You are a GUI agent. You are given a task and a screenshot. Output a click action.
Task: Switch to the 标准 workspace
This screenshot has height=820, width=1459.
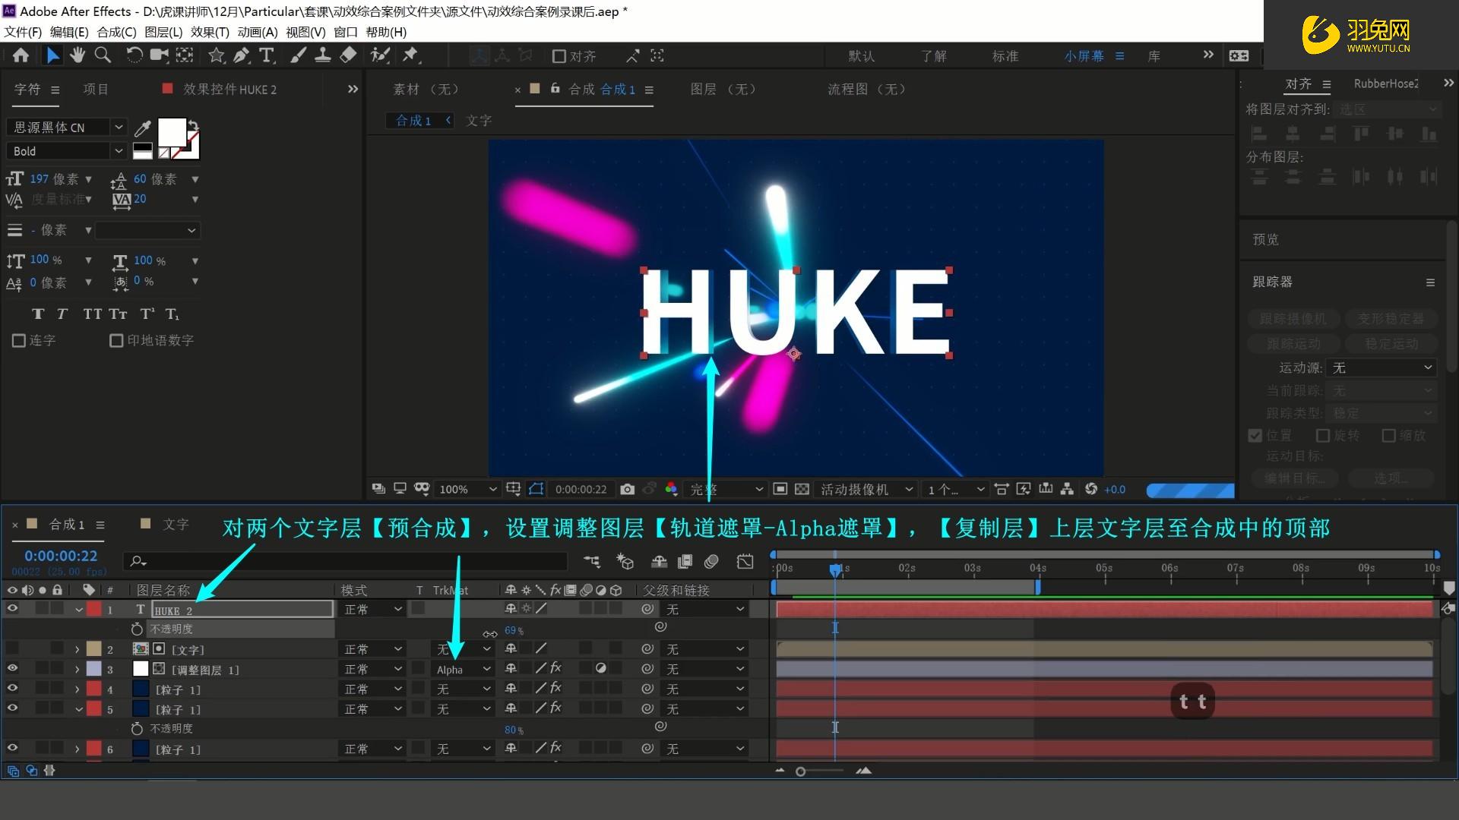(1005, 56)
